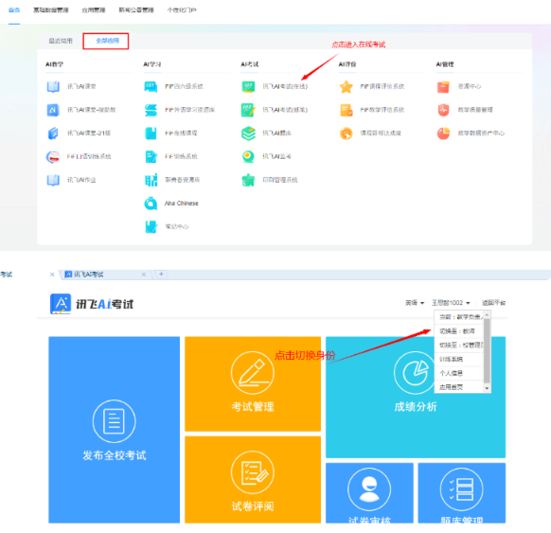The width and height of the screenshot is (551, 533).
Task: Switch to the 最近常用 tab
Action: (x=61, y=41)
